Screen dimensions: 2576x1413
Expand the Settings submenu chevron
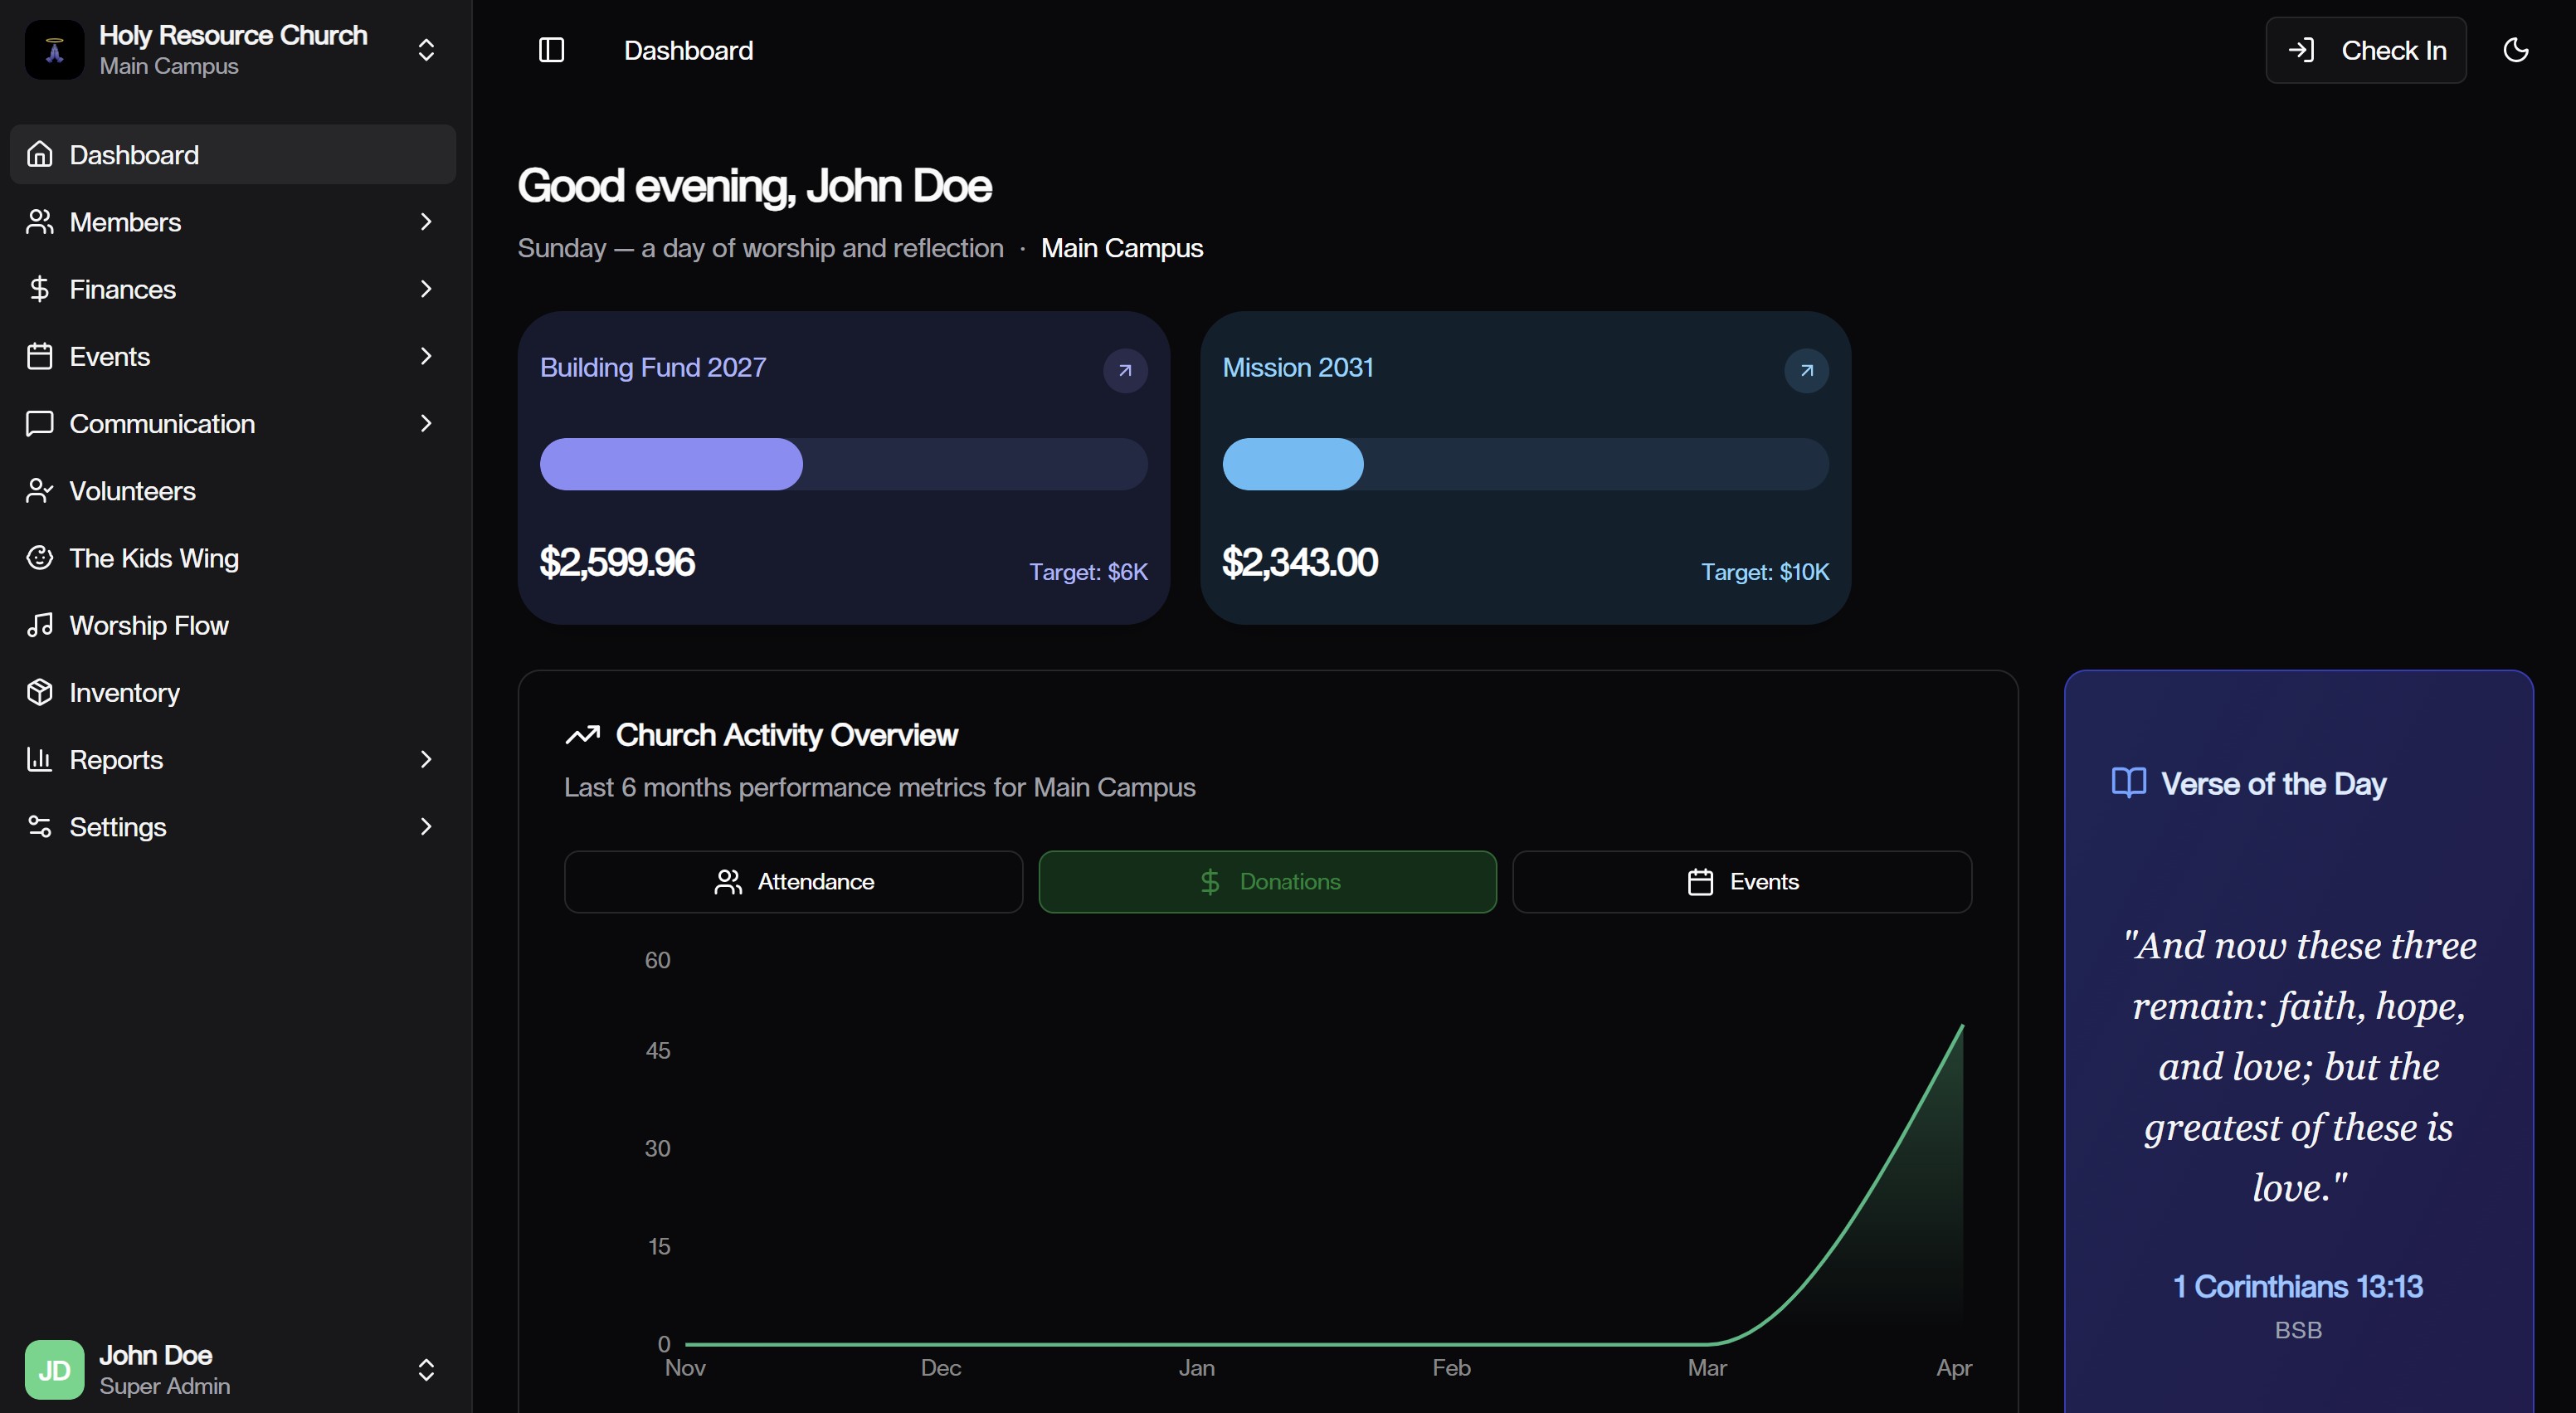coord(426,826)
